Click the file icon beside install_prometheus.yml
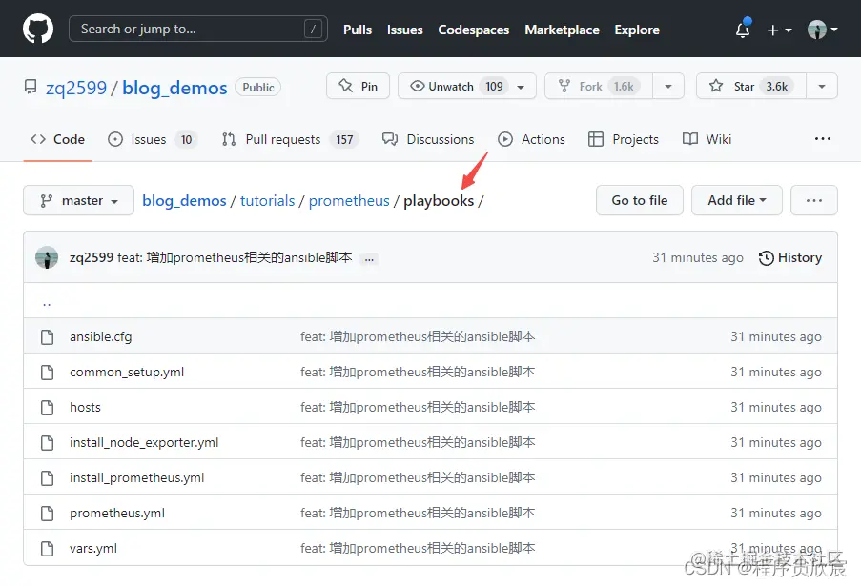861x586 pixels. (x=48, y=477)
